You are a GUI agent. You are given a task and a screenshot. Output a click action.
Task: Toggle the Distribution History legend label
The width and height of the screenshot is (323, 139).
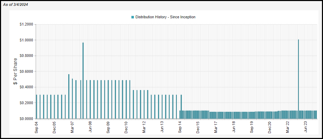click(x=165, y=17)
